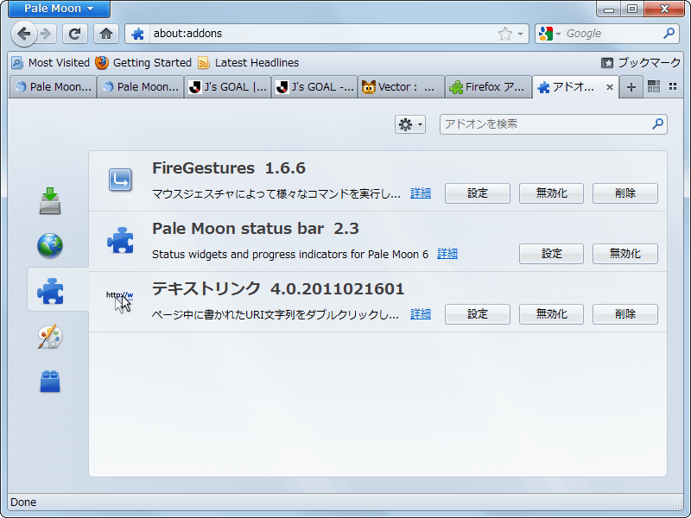The image size is (691, 518).
Task: Select the FireGestures 1.6.6 title
Action: point(229,168)
